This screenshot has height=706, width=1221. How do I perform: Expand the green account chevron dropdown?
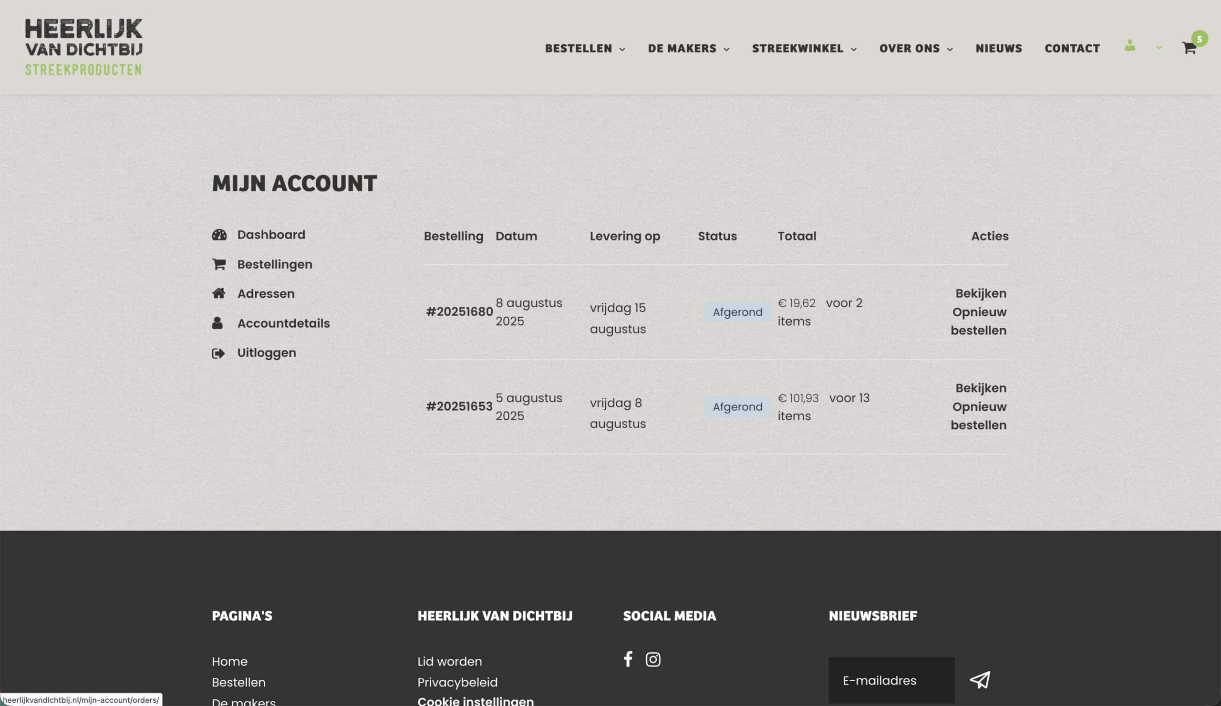(x=1159, y=48)
